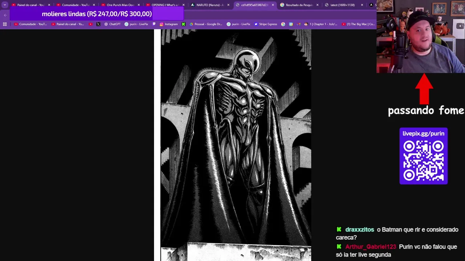Select the active 'cd1df5f5a655f87d23' tab
This screenshot has width=465, height=261.
click(x=254, y=5)
